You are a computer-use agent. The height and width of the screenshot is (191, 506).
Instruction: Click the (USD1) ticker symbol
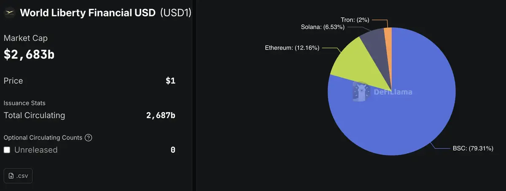pos(176,13)
